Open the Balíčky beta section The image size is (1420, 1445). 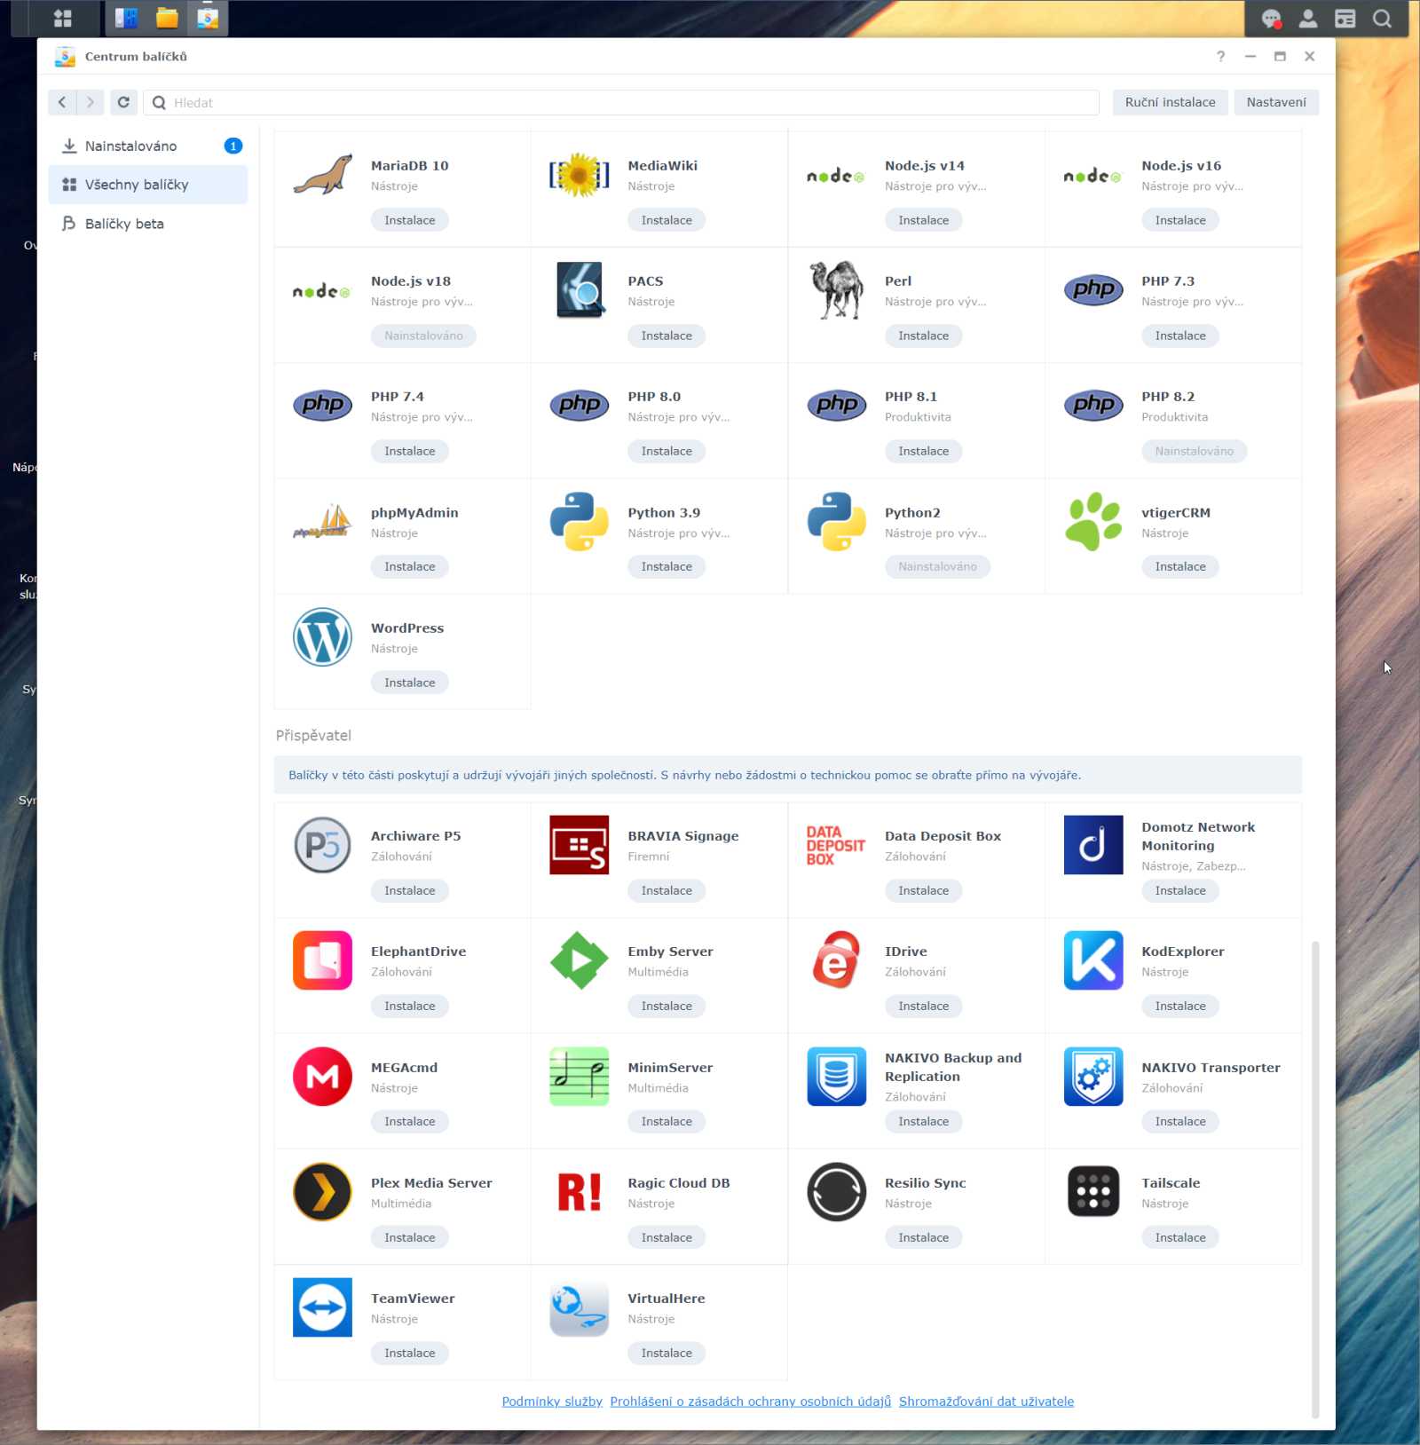(148, 224)
